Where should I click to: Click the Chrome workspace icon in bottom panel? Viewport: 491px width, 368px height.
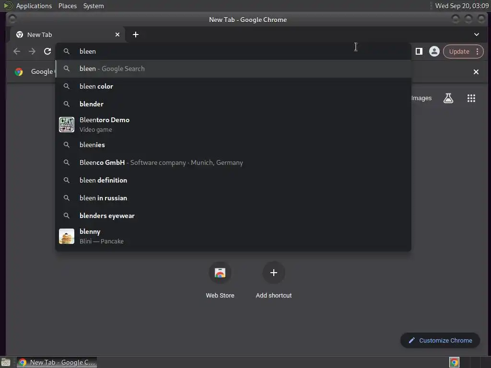(x=455, y=362)
